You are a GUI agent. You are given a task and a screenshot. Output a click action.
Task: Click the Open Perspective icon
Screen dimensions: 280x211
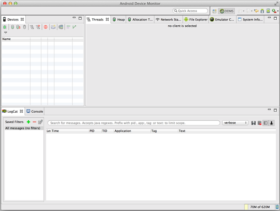click(x=214, y=11)
